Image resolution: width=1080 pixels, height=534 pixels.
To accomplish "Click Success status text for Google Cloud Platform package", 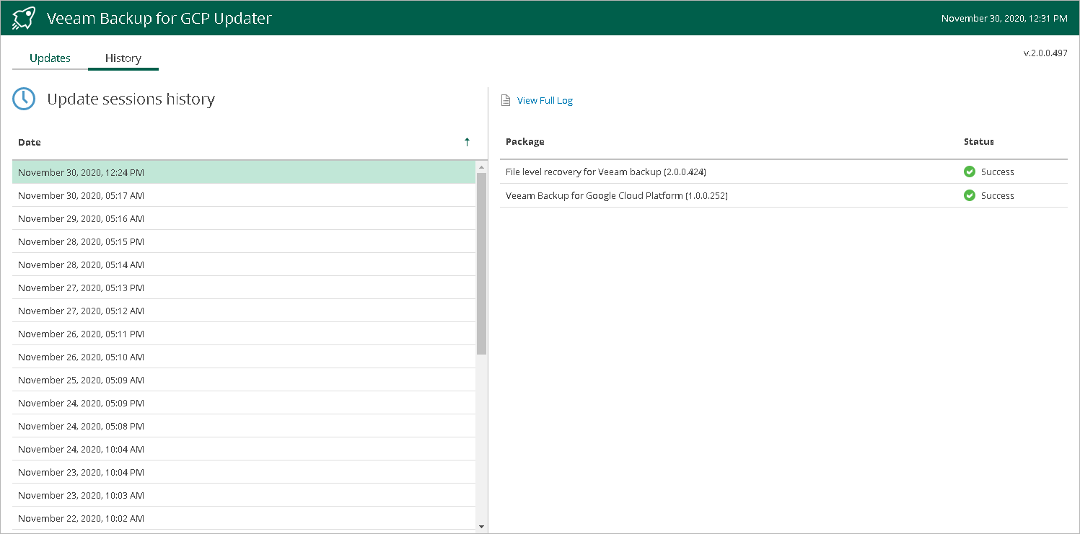I will 998,195.
